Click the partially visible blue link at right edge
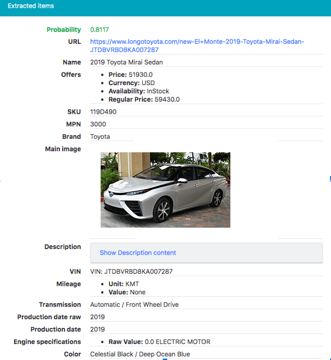 pyautogui.click(x=330, y=179)
